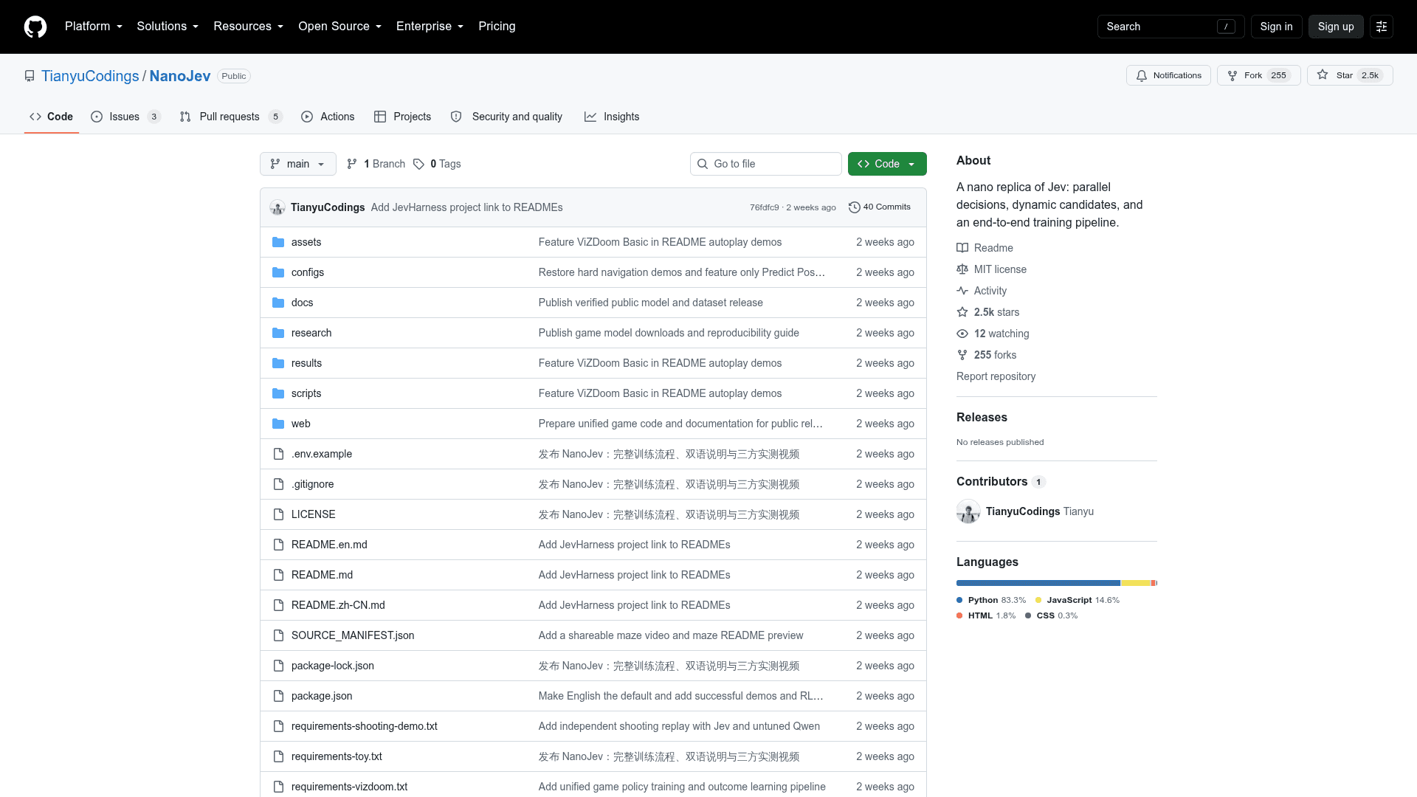This screenshot has width=1417, height=797.
Task: Switch to the Issues tab
Action: (x=125, y=117)
